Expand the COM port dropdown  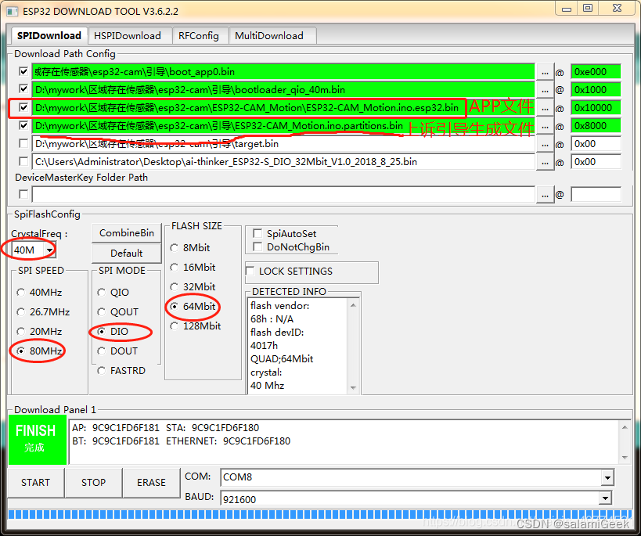(x=607, y=477)
